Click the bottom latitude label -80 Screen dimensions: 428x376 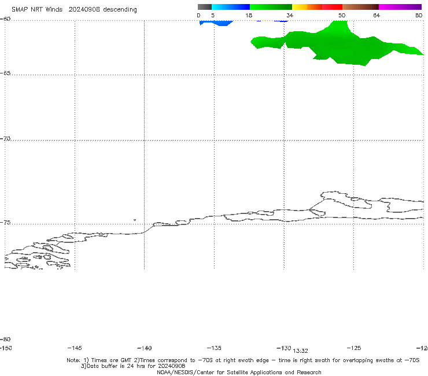click(x=5, y=339)
